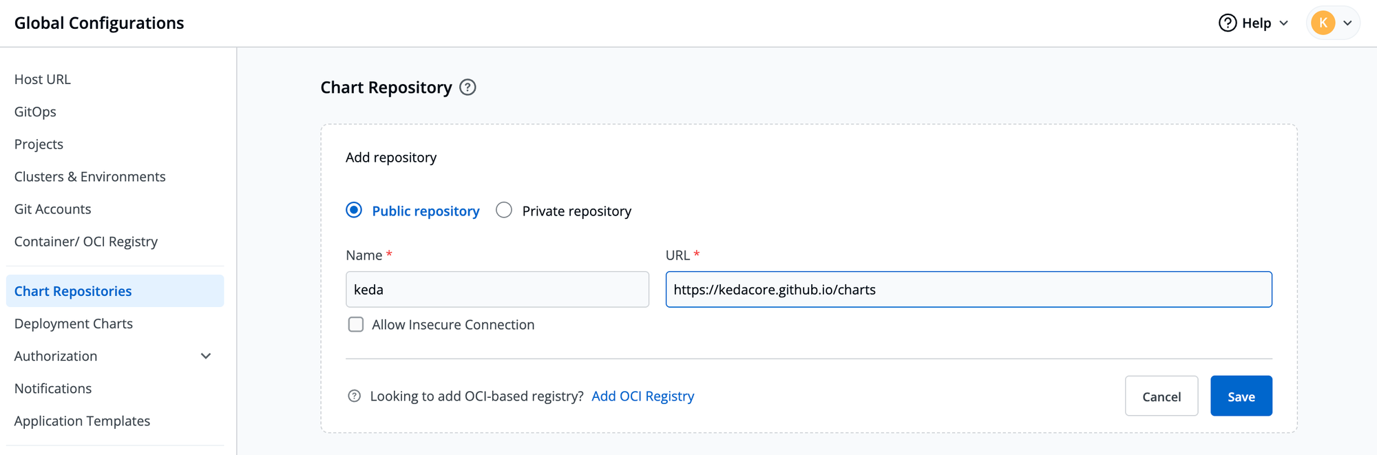Click the orange K user avatar
The image size is (1377, 455).
pyautogui.click(x=1323, y=23)
